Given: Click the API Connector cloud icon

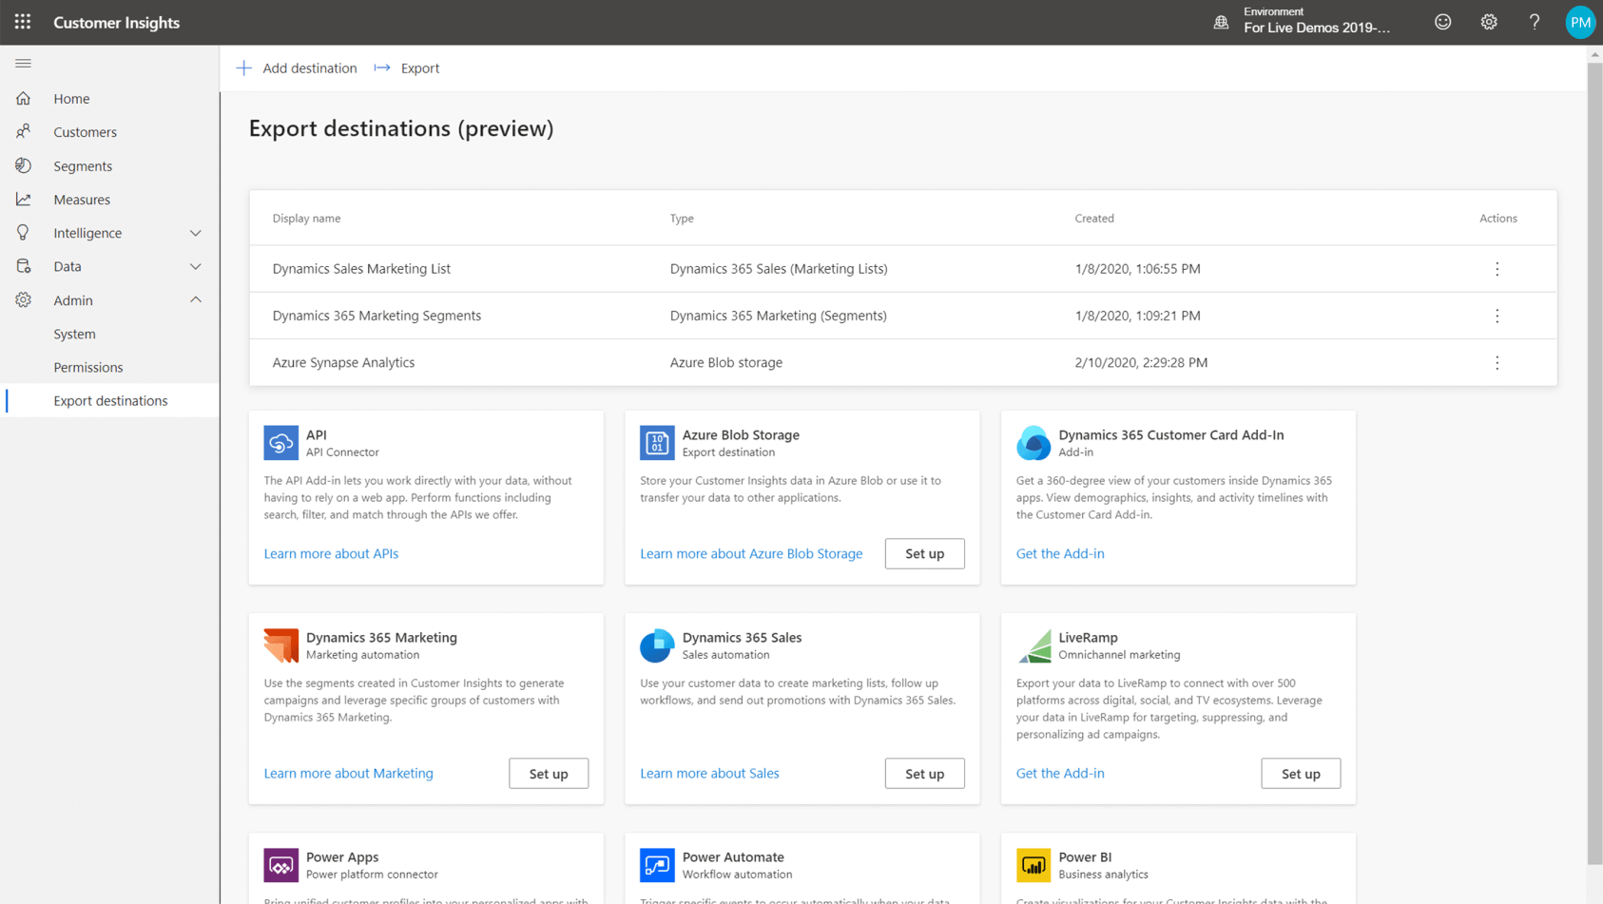Looking at the screenshot, I should 280,443.
